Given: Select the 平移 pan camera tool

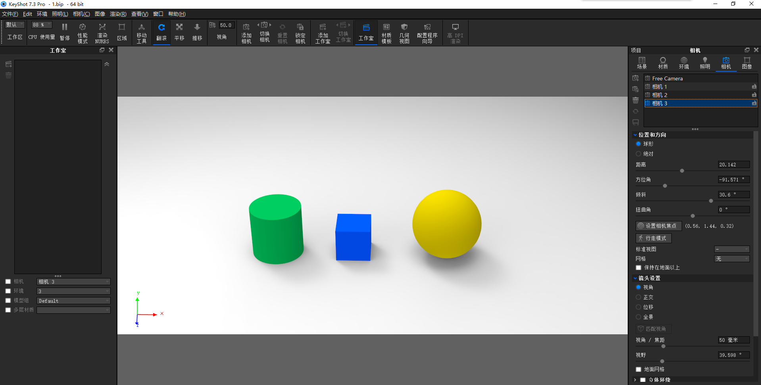Looking at the screenshot, I should (x=179, y=32).
